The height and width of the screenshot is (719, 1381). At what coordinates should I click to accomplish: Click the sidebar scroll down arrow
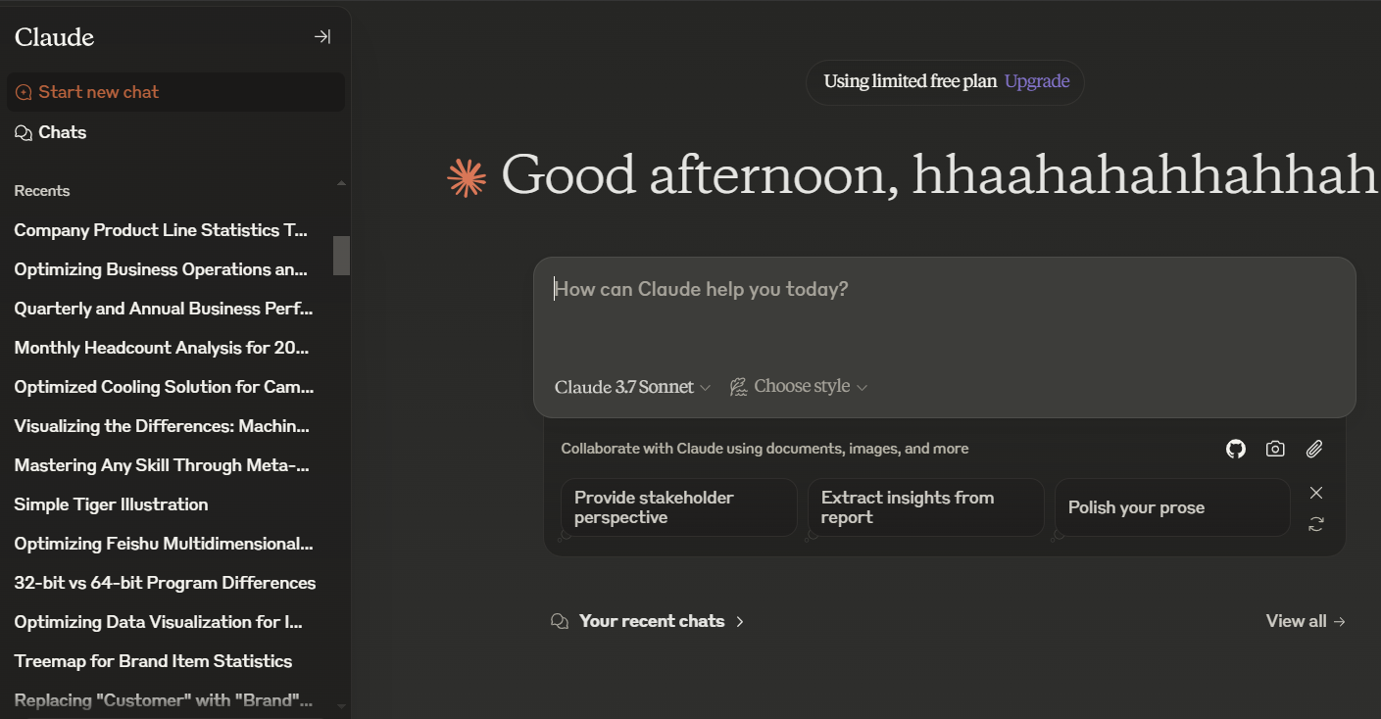341,705
